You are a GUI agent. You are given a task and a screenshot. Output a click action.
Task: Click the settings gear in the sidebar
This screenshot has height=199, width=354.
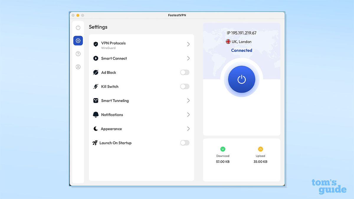[x=78, y=40]
